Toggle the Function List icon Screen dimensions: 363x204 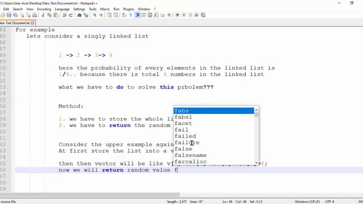coord(157,15)
